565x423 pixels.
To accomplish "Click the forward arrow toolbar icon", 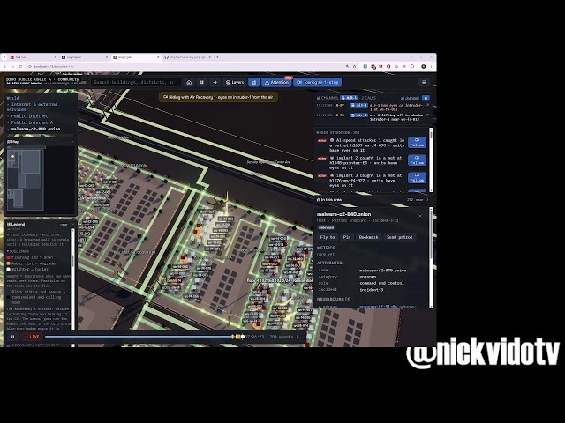I will (215, 82).
